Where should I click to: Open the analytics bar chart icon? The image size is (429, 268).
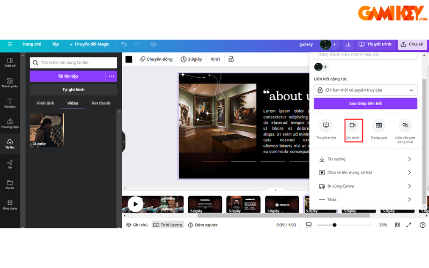348,44
